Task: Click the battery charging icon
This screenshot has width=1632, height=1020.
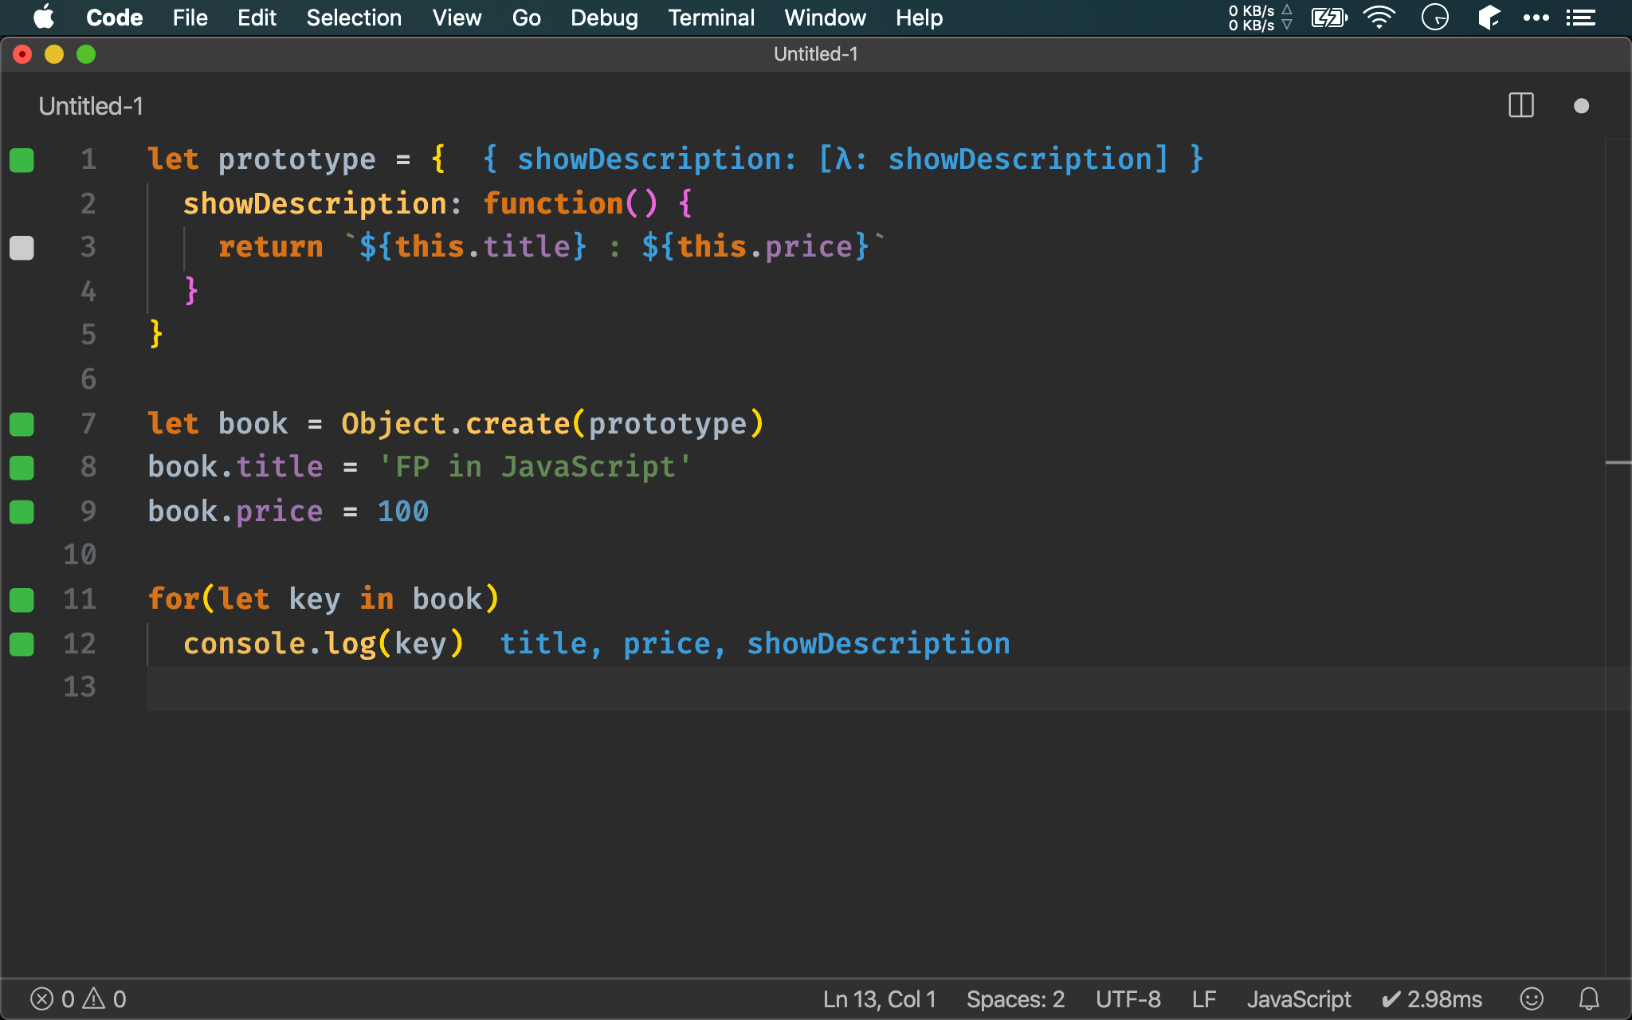Action: (x=1328, y=18)
